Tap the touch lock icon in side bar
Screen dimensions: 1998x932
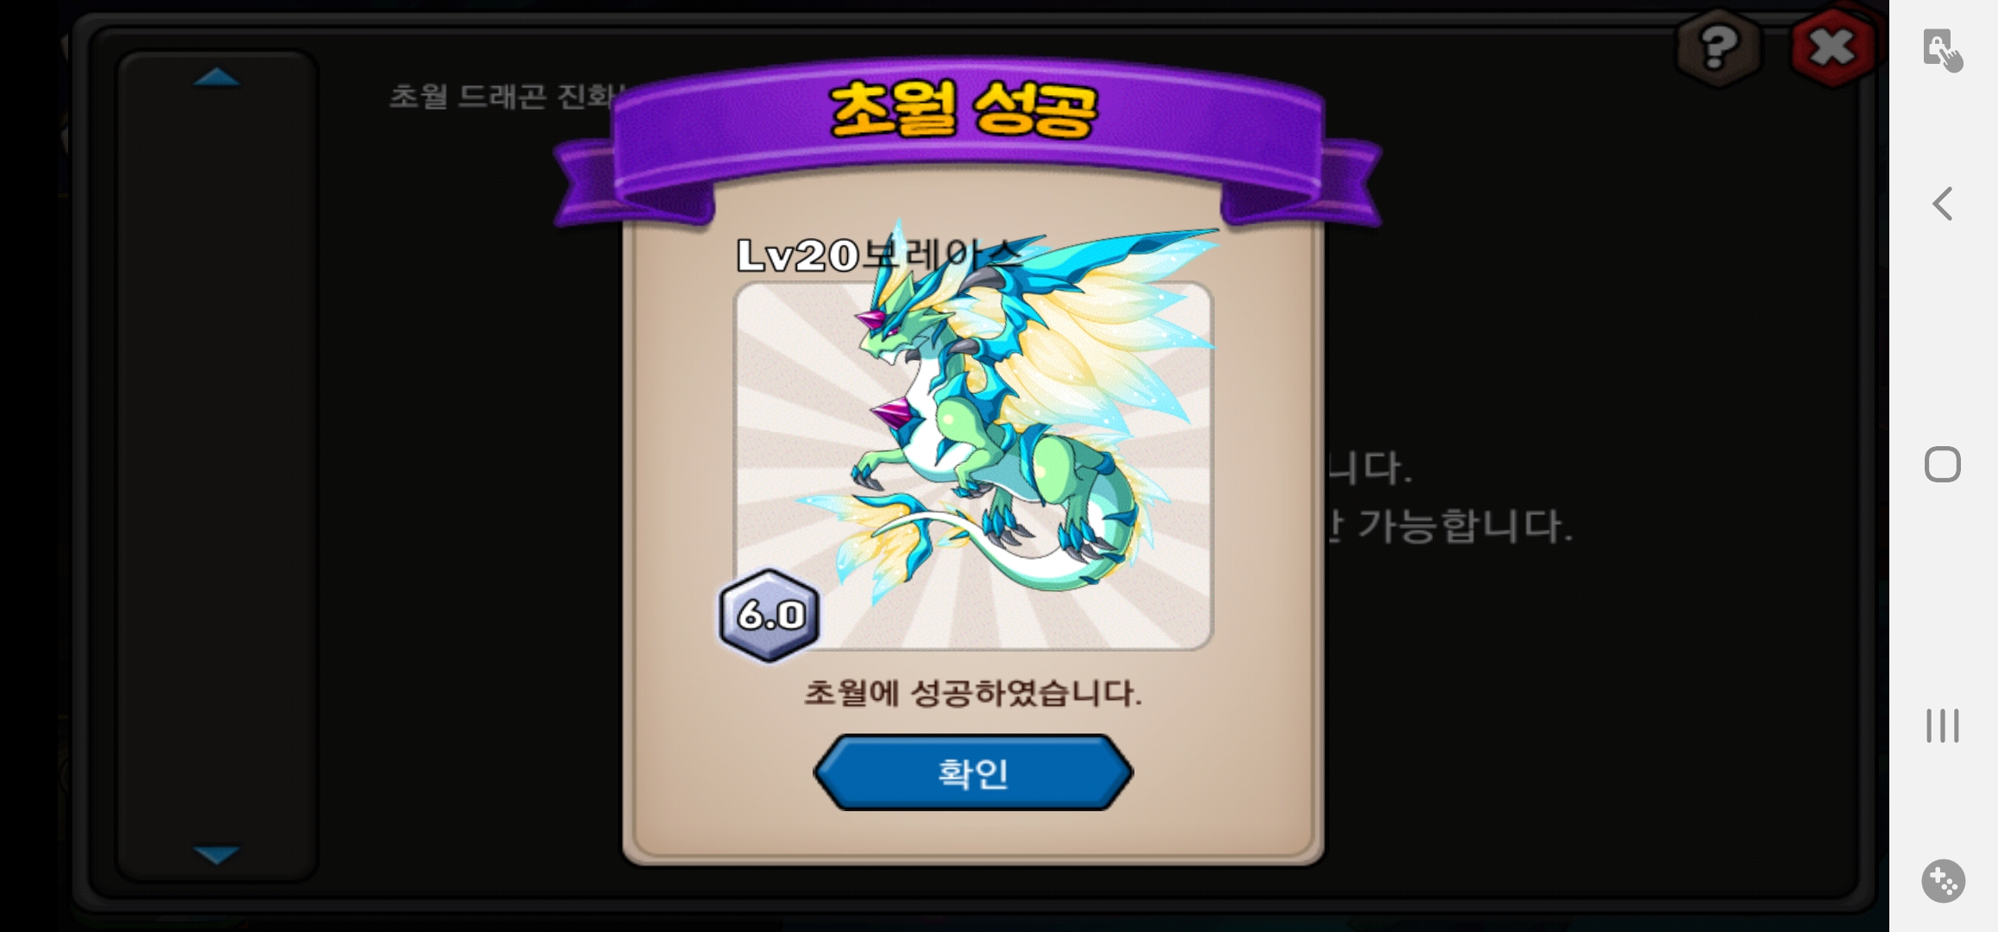1942,50
